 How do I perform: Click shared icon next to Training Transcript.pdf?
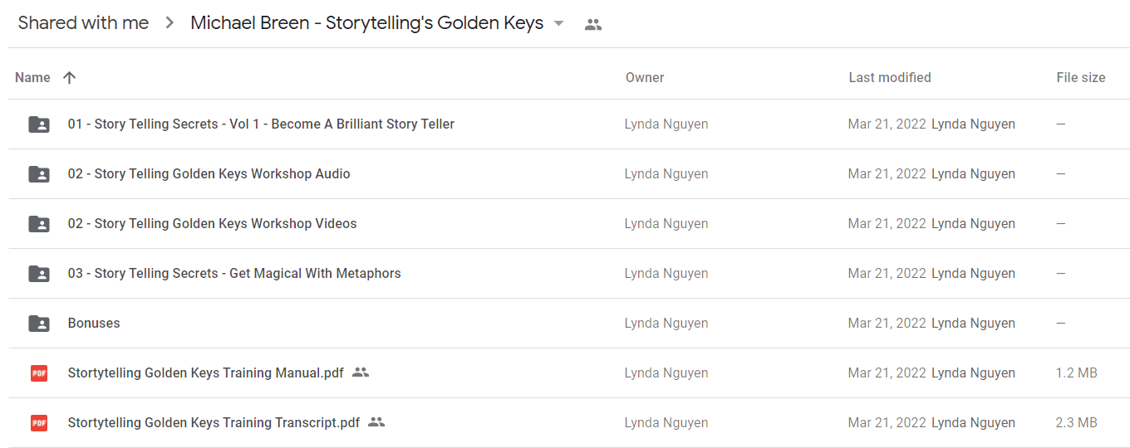(x=376, y=422)
